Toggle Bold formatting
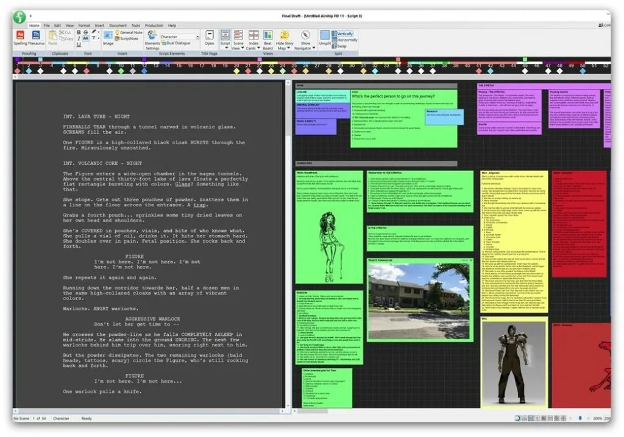624x437 pixels. [79, 33]
